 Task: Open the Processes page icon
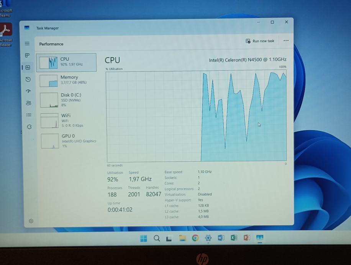coord(27,55)
